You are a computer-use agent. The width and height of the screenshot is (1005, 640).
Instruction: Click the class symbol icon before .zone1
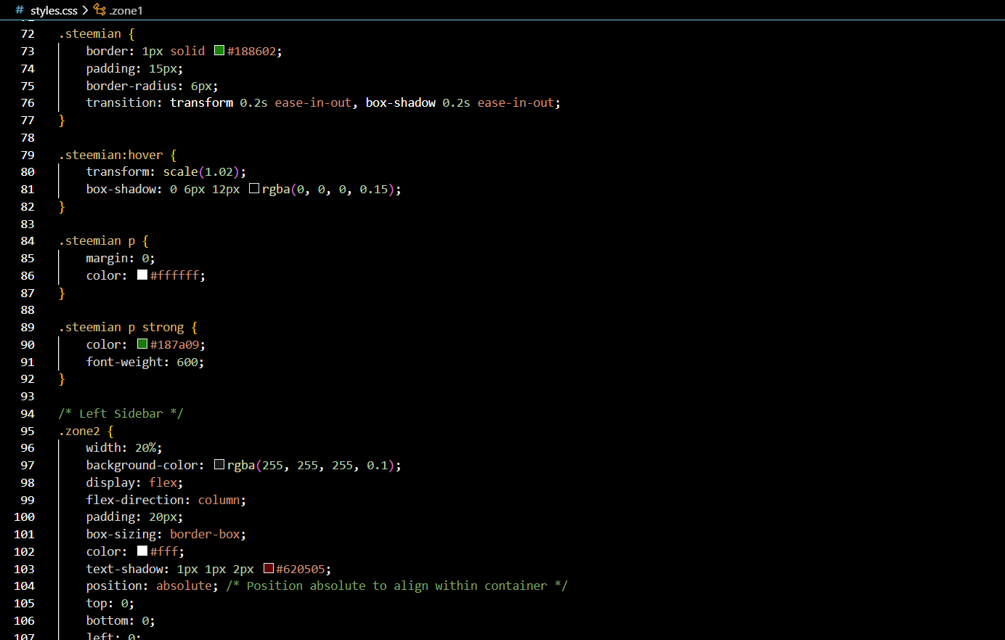[100, 10]
